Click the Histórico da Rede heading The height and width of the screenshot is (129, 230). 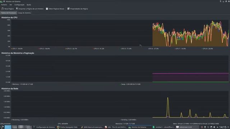click(10, 89)
